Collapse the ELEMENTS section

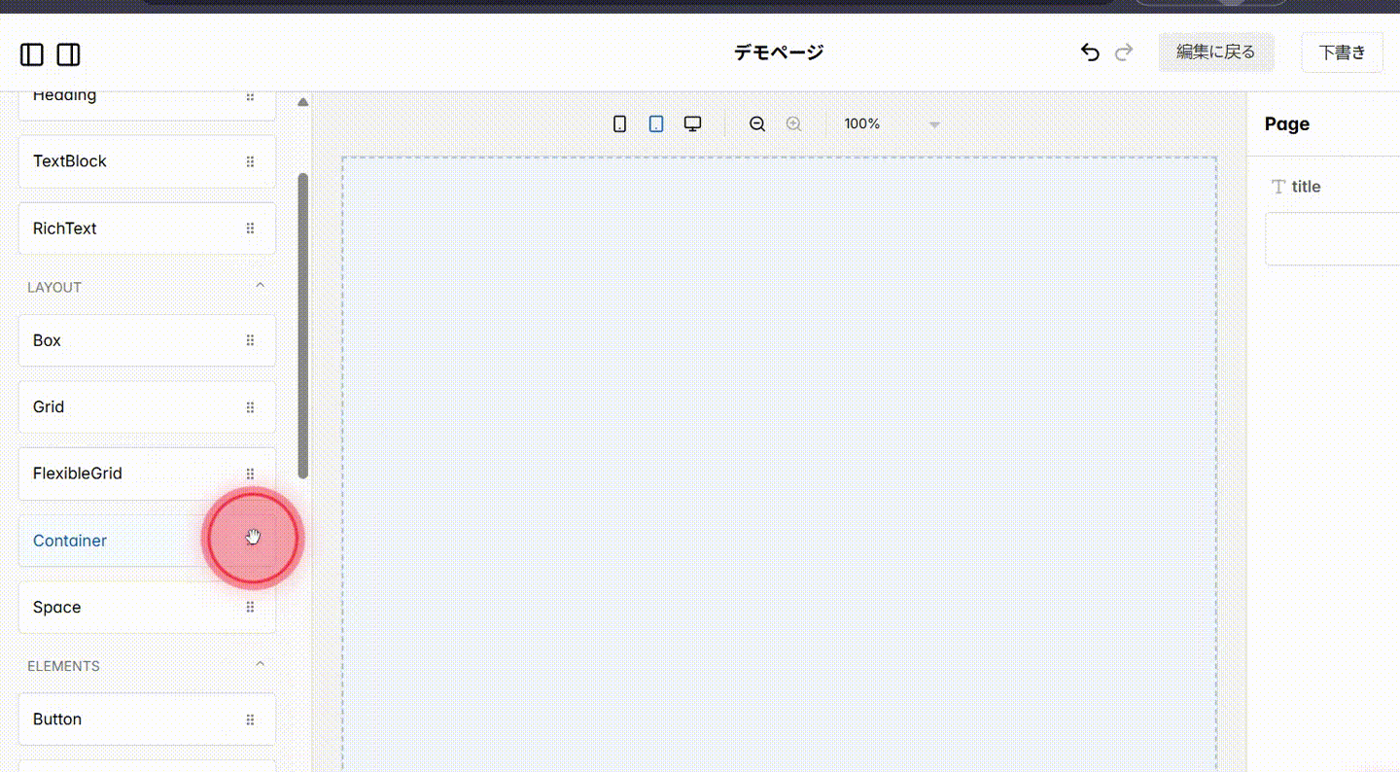[260, 663]
